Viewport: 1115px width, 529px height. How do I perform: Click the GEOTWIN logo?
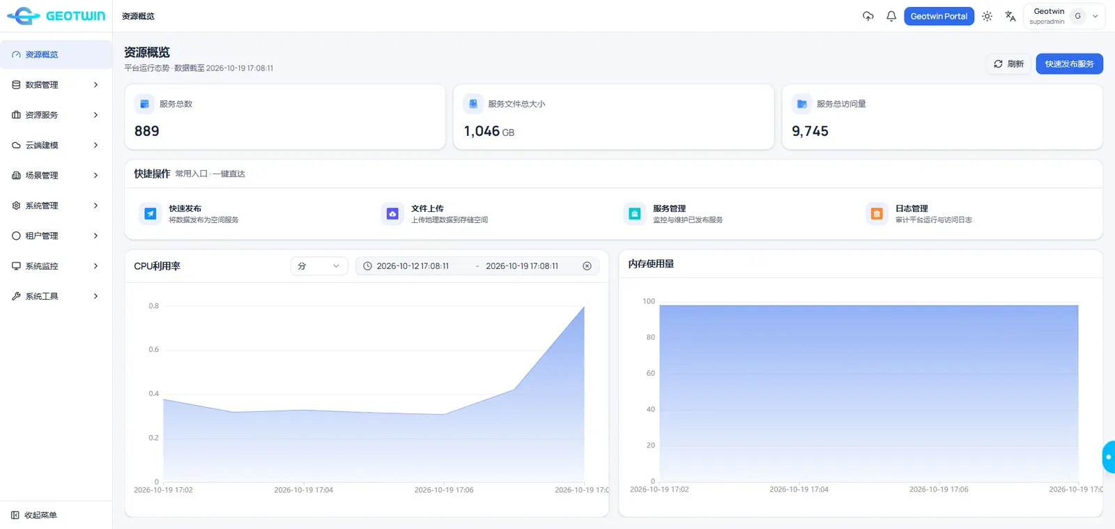click(56, 16)
